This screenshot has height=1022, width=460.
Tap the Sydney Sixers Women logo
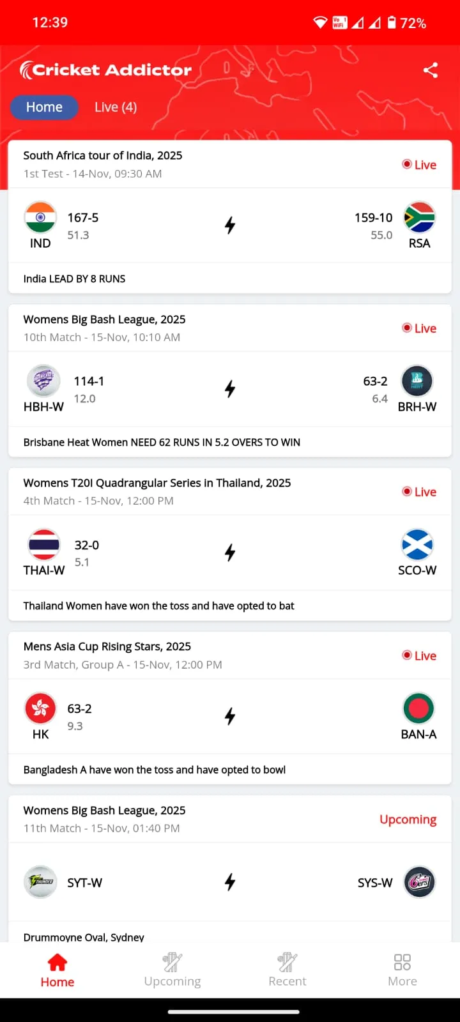point(420,882)
